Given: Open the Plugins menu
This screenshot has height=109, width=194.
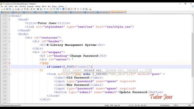Looking at the screenshot, I should coord(54,6).
